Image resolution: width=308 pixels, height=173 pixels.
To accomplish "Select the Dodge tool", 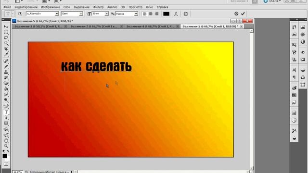I will (x=6, y=100).
